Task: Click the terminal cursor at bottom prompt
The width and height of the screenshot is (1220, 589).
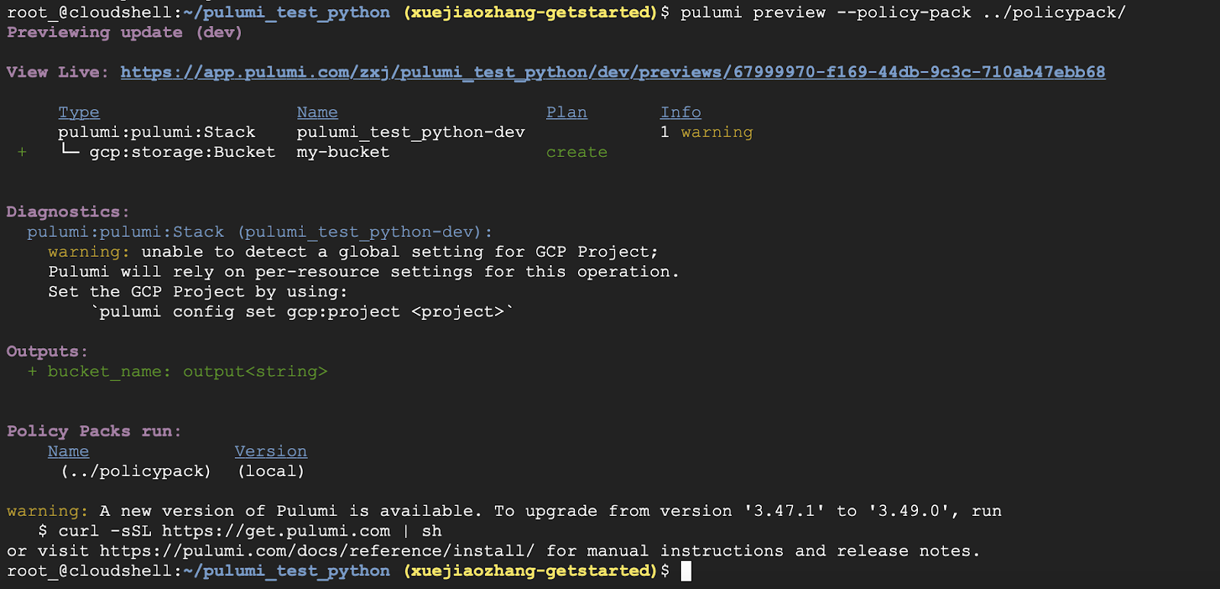Action: point(685,571)
